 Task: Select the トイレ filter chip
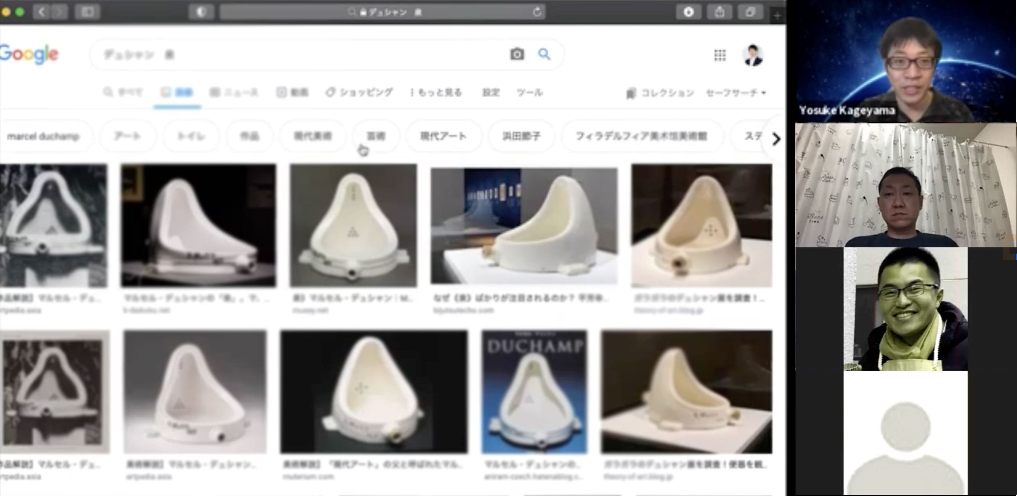point(191,136)
